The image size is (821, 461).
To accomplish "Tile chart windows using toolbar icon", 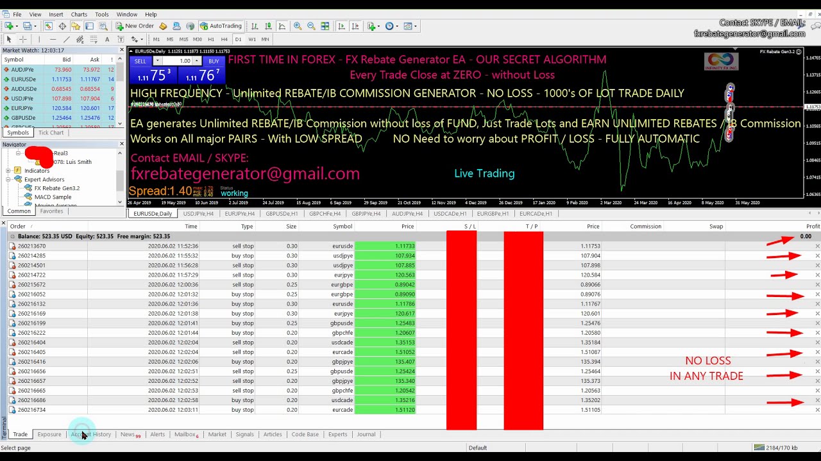I will (x=325, y=26).
